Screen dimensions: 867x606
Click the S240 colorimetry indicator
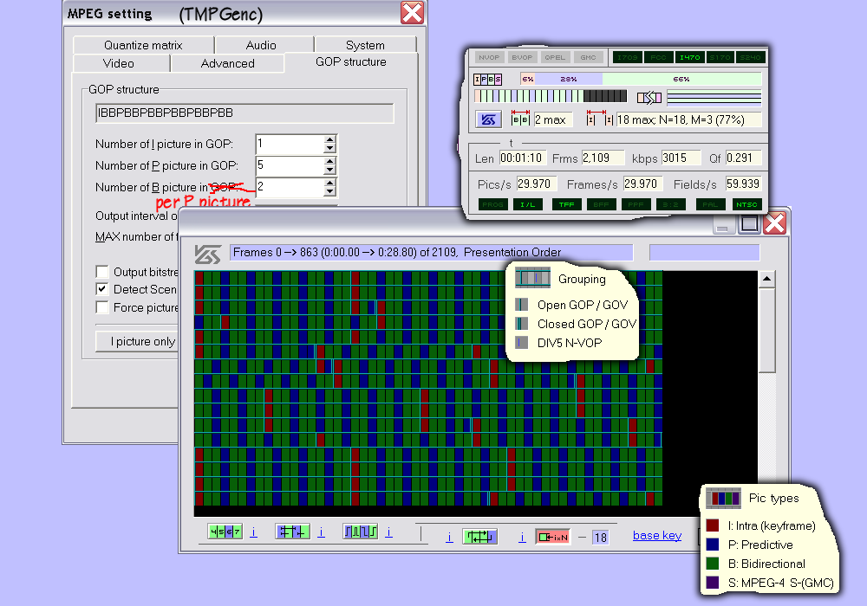pos(750,57)
